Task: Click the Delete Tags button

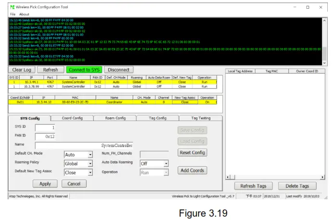Action: 297,186
